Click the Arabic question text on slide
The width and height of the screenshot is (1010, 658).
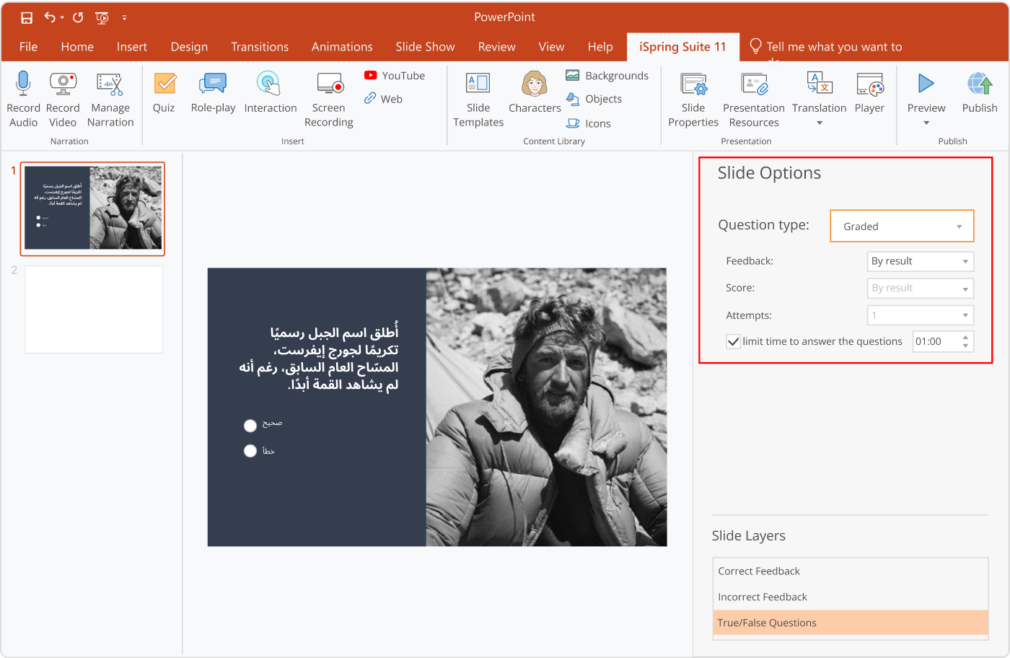(x=319, y=359)
